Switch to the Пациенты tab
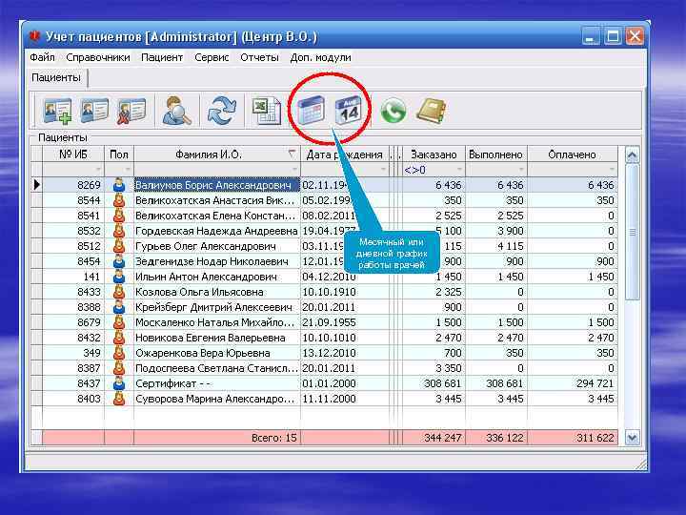686x515 pixels. 56,78
